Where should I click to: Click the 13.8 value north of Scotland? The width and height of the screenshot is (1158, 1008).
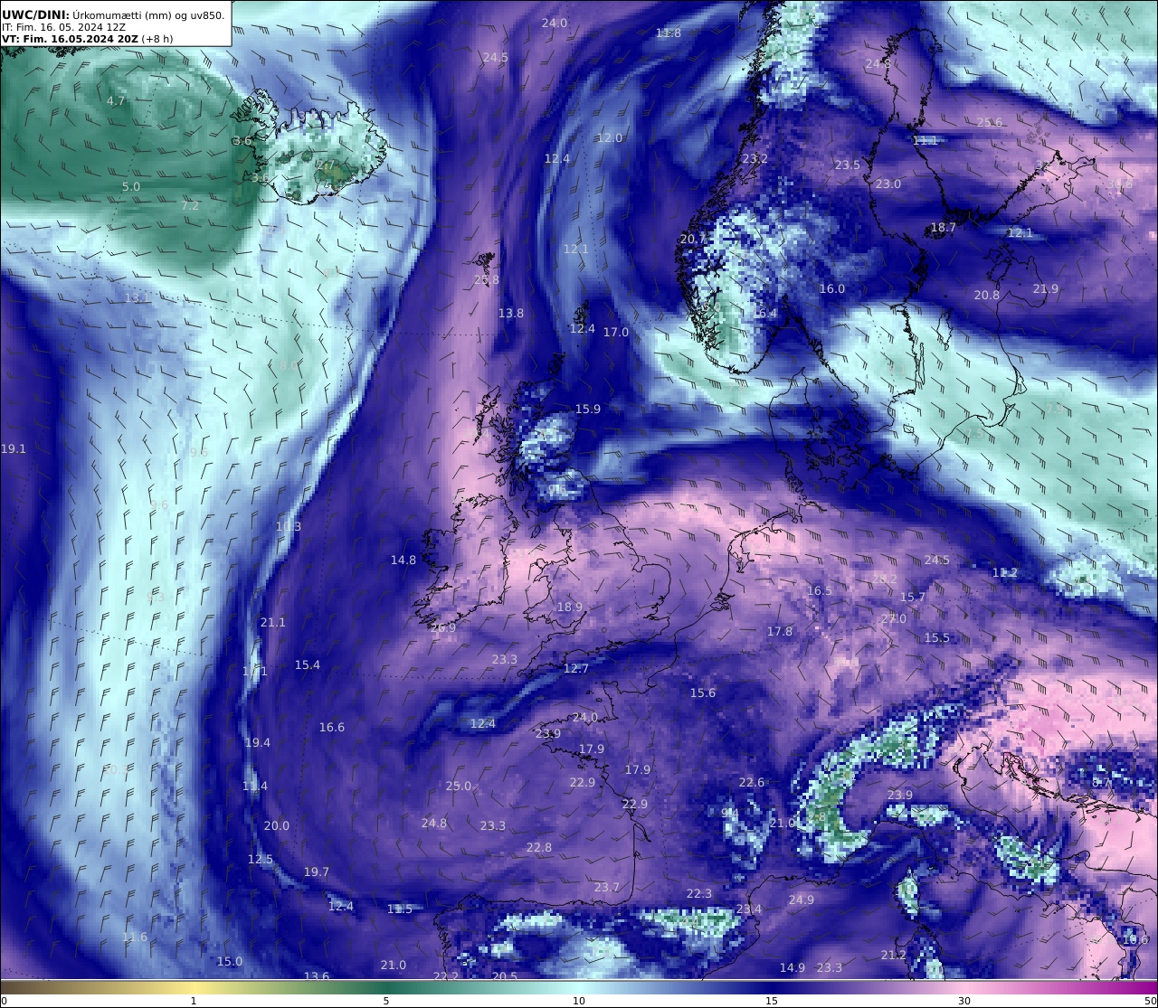tap(511, 313)
